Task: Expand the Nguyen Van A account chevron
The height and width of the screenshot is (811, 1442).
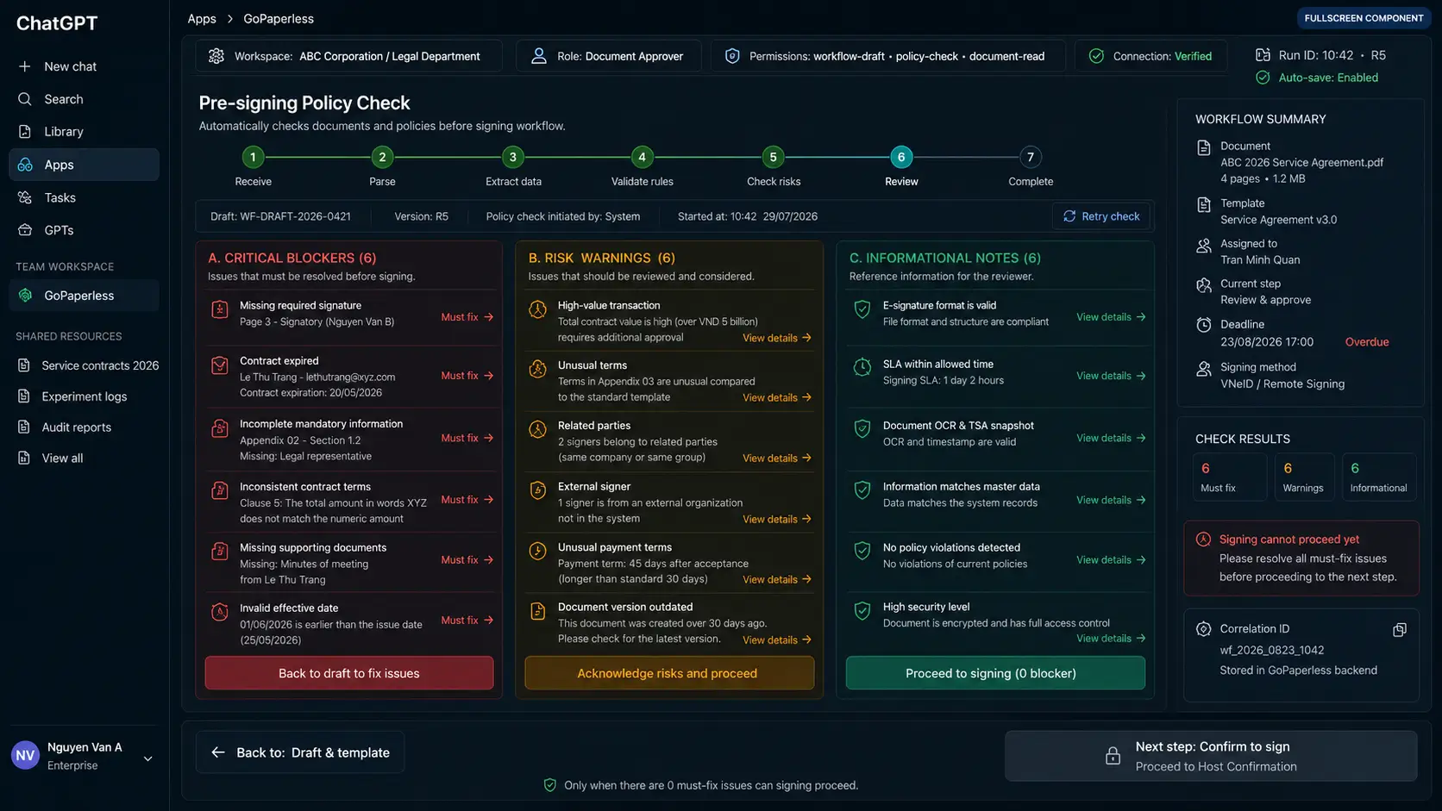Action: coord(147,758)
